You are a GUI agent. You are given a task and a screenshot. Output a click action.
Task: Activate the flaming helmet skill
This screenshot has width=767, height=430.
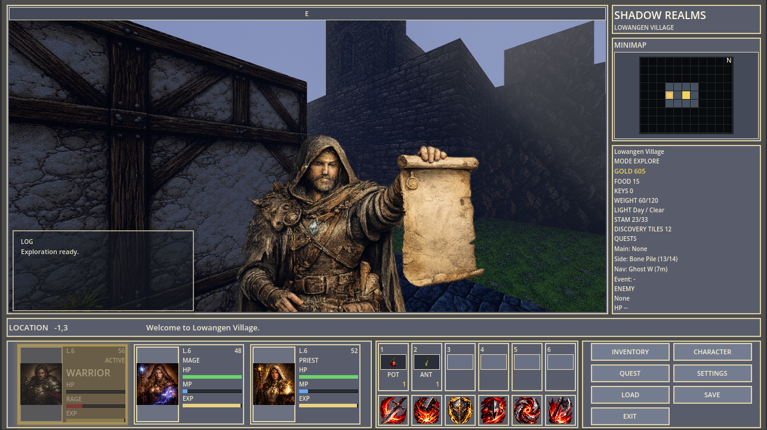click(494, 410)
